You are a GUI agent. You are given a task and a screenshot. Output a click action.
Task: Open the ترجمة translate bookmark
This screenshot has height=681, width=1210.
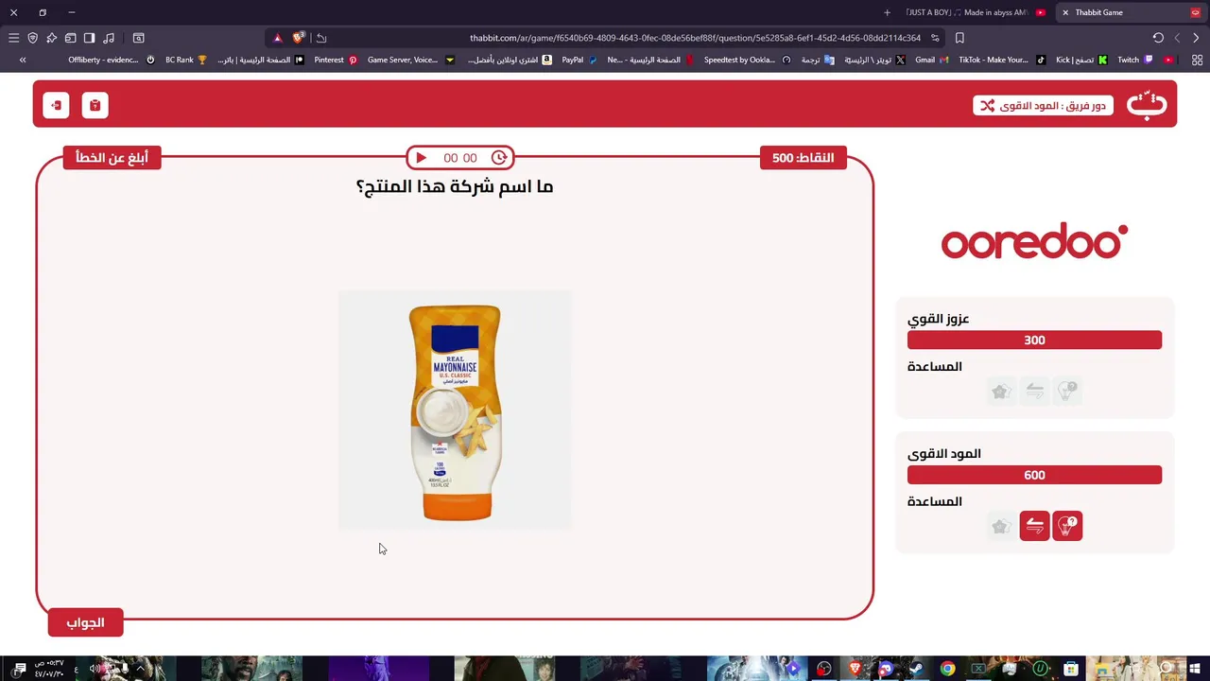(x=818, y=60)
